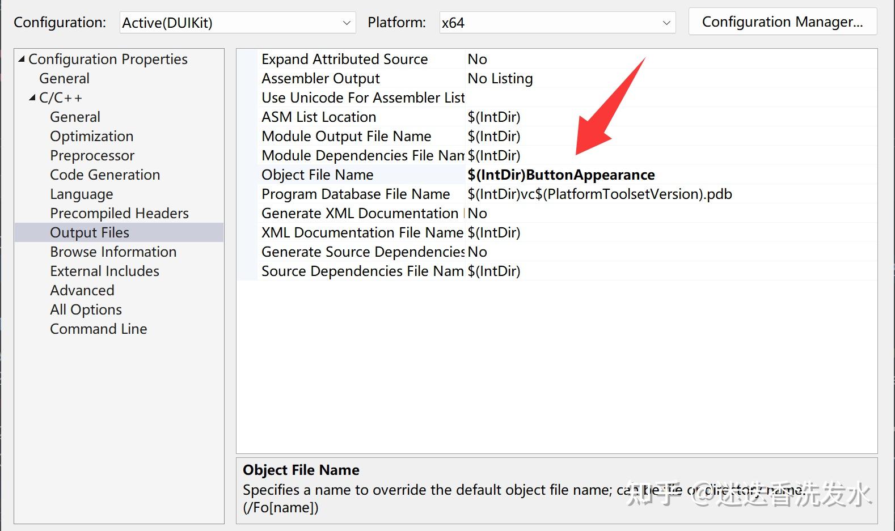Edit the Object File Name value field
895x531 pixels.
[x=671, y=175]
